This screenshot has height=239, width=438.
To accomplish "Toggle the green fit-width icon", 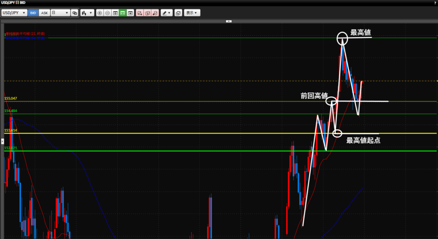I will [x=122, y=13].
